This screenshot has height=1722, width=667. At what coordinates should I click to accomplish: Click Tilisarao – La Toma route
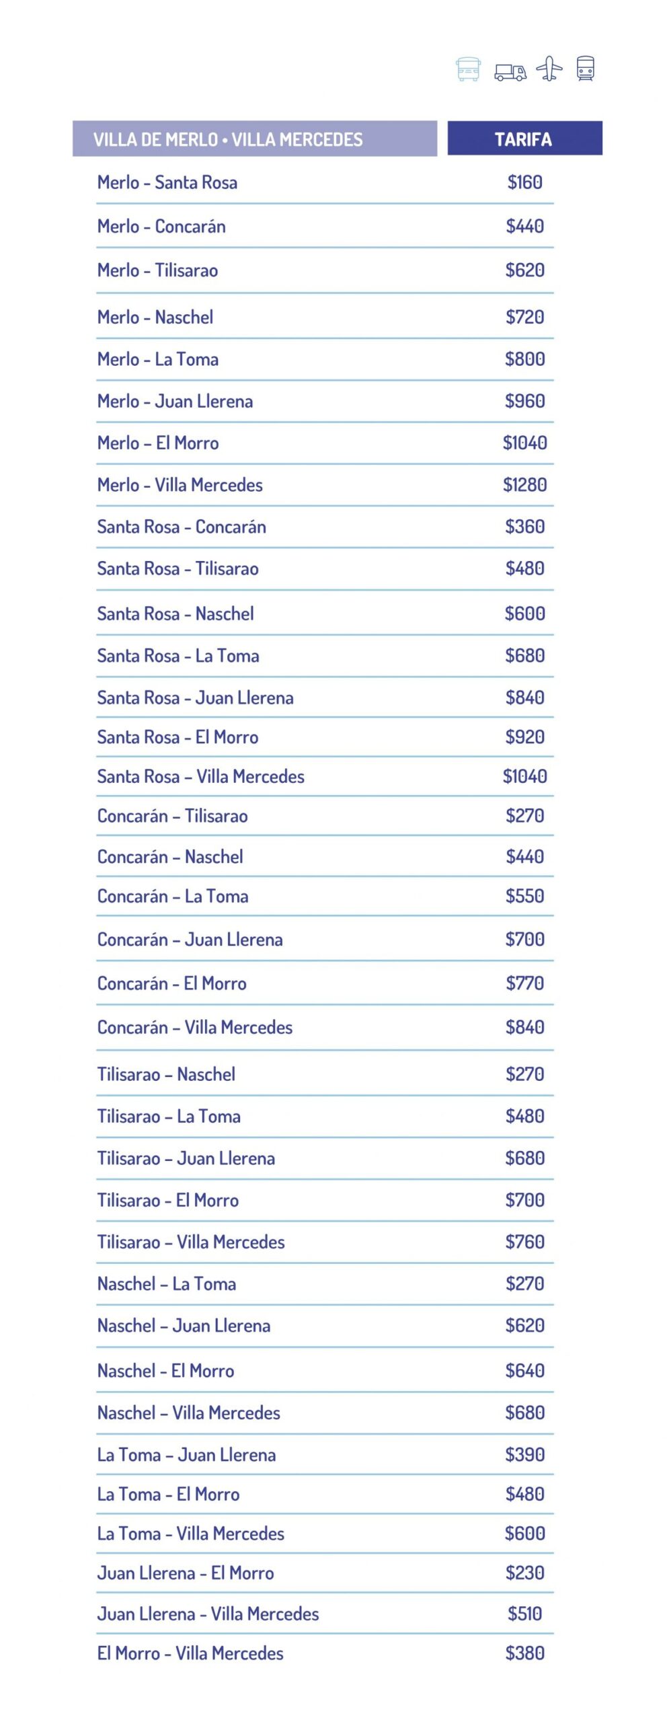169,1117
